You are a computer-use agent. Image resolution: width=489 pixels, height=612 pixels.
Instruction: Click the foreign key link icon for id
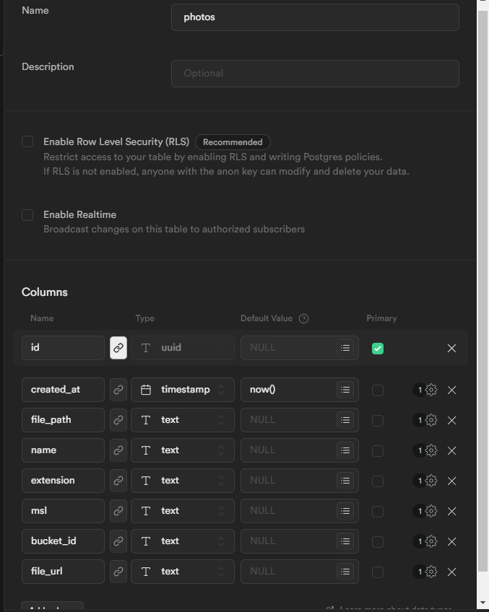[118, 348]
